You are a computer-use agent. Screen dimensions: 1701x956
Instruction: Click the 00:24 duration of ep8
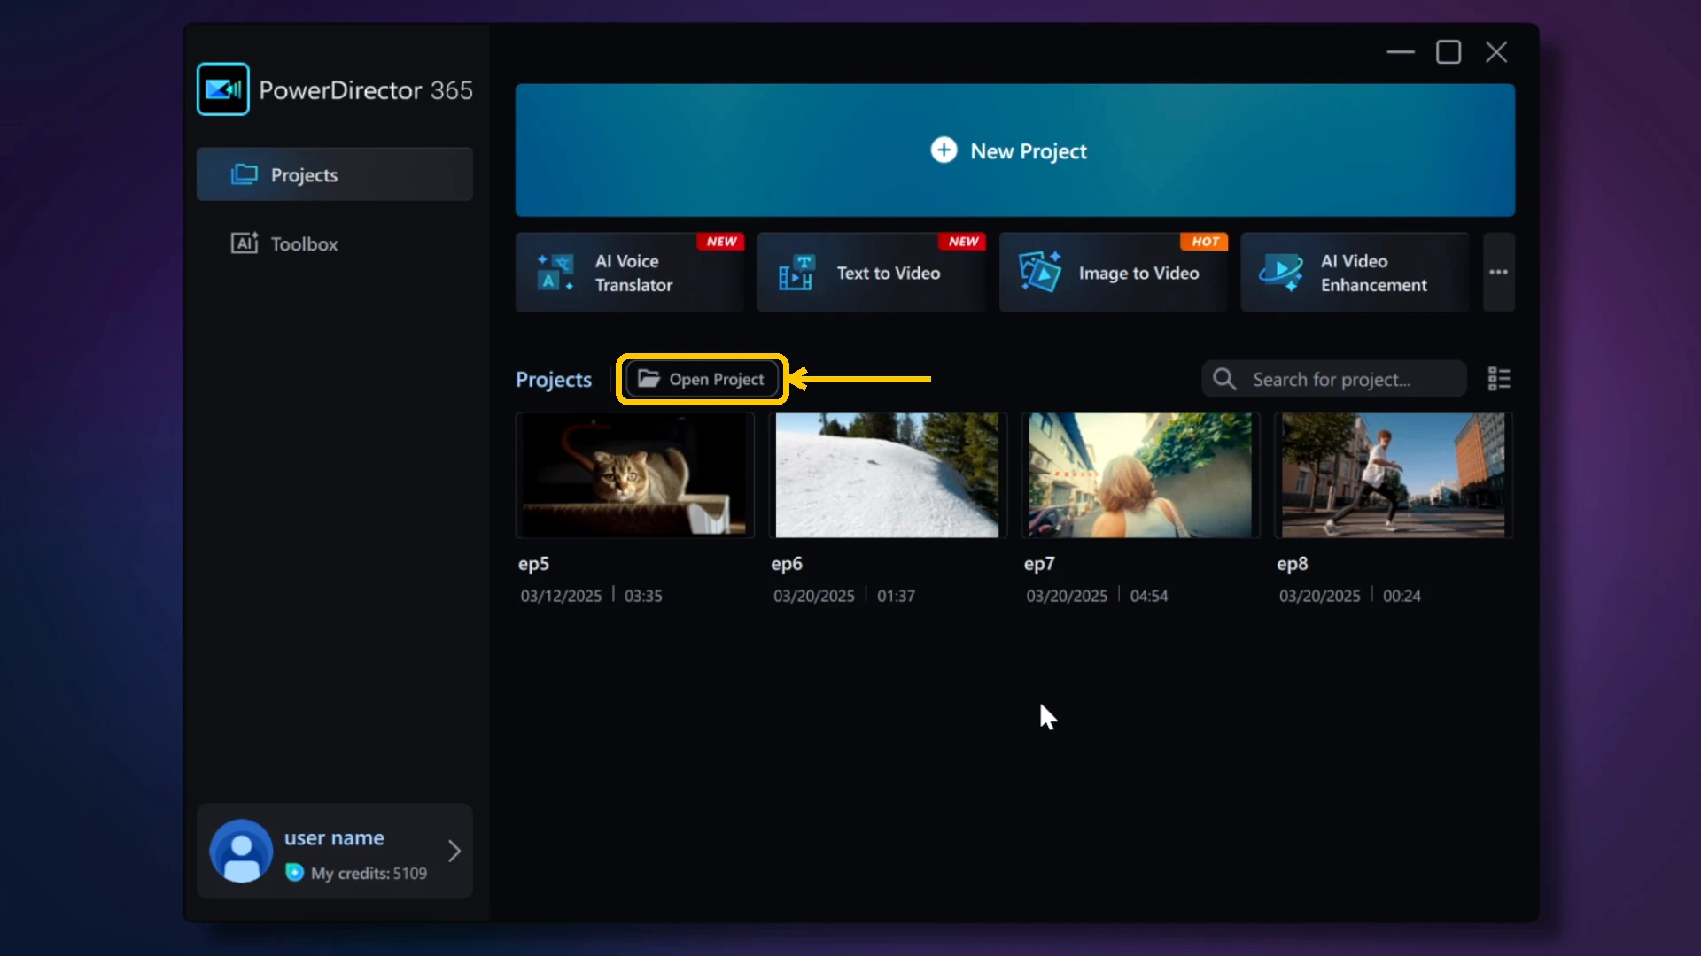(1402, 596)
